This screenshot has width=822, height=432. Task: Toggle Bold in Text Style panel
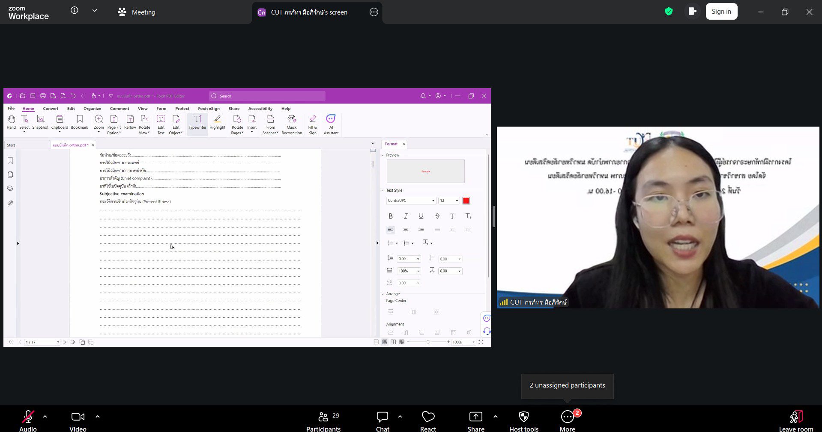390,216
